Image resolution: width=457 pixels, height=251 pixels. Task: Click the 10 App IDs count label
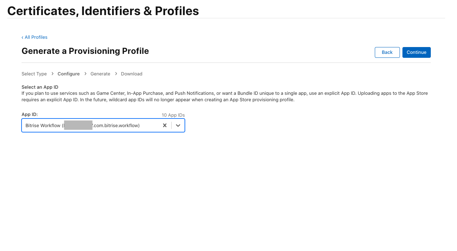(x=173, y=115)
